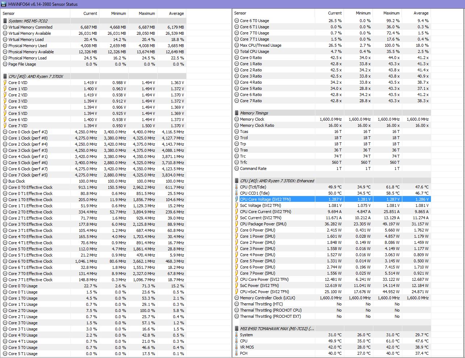Select the Core 2 T0 Effective Clock row
The height and width of the screenshot is (358, 465).
(x=94, y=212)
